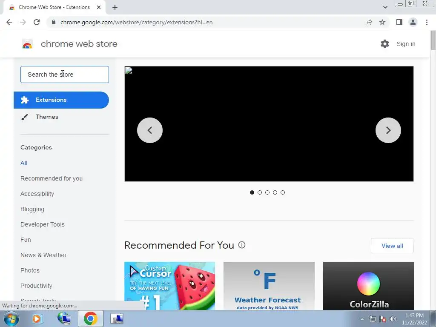
Task: Open the Custom Cursor extension card
Action: pyautogui.click(x=169, y=286)
